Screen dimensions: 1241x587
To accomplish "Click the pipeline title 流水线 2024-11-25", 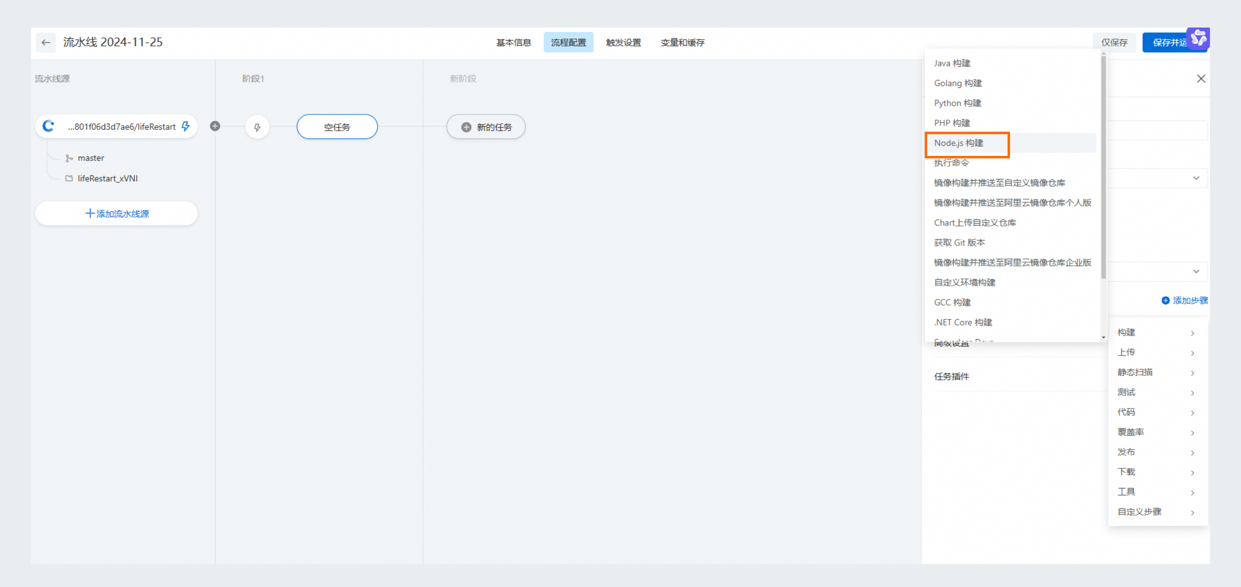I will click(x=113, y=42).
